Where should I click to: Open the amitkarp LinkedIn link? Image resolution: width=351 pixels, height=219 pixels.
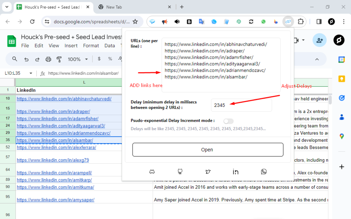coord(54,180)
